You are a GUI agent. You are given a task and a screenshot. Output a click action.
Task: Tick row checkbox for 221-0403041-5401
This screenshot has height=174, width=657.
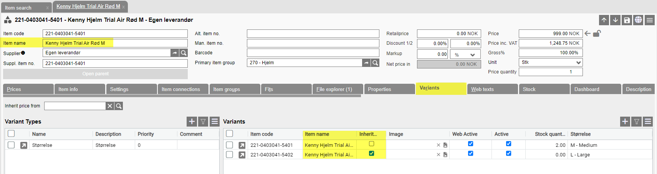(229, 145)
